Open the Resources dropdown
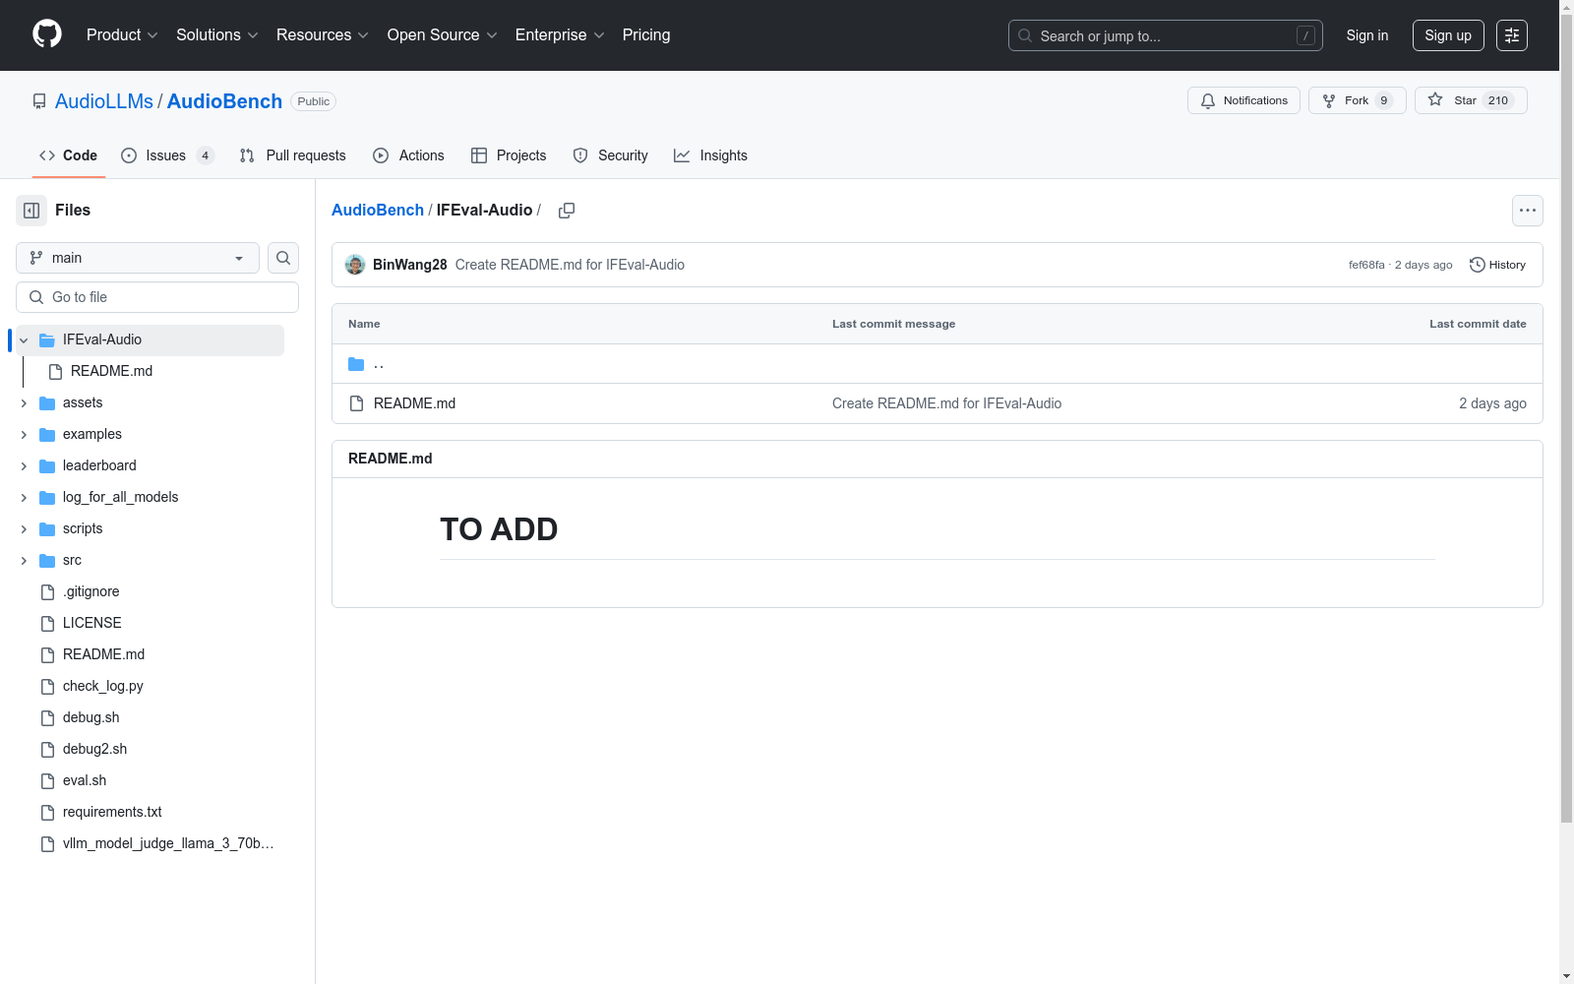This screenshot has width=1574, height=984. [x=323, y=35]
